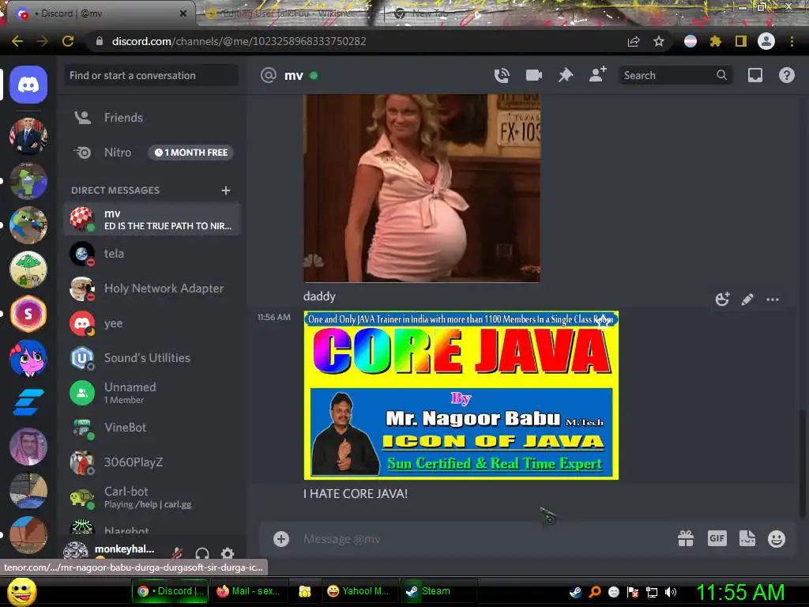Switch to the Discord | @mv tab

(100, 13)
